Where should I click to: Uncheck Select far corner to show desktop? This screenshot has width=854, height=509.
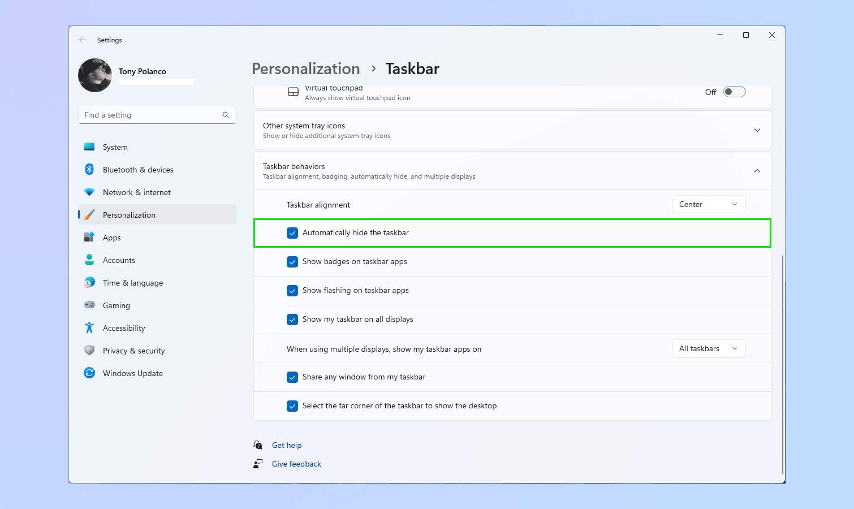pyautogui.click(x=292, y=406)
